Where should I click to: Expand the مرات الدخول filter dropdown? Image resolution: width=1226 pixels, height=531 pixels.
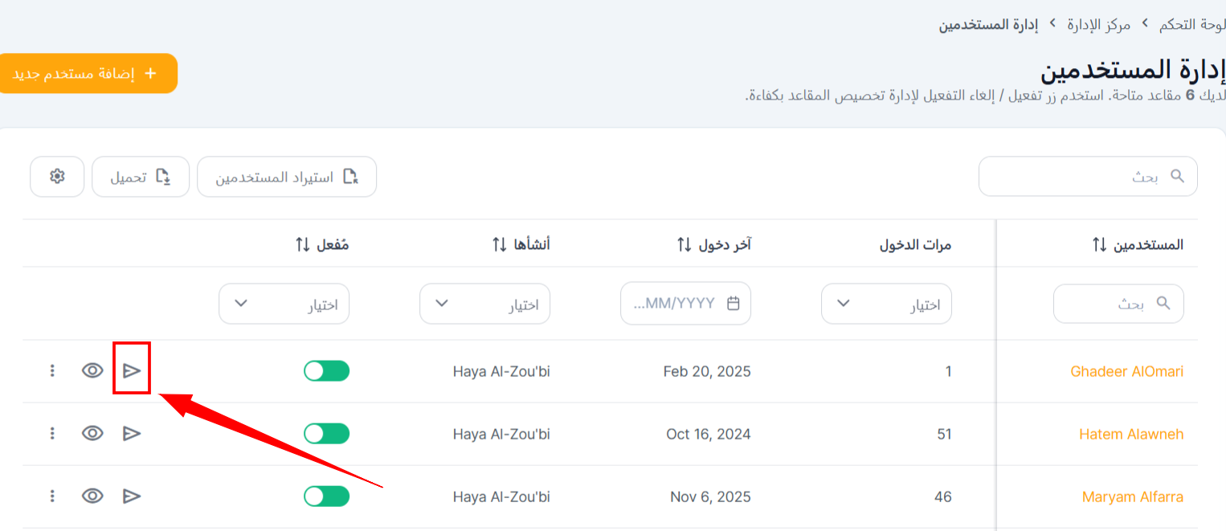coord(886,304)
